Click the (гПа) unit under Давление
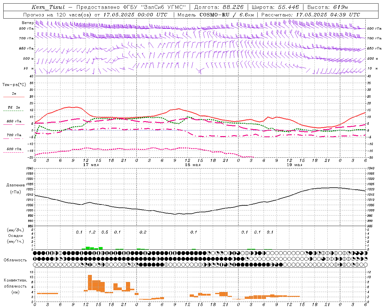This screenshot has width=383, height=307. coord(16,192)
